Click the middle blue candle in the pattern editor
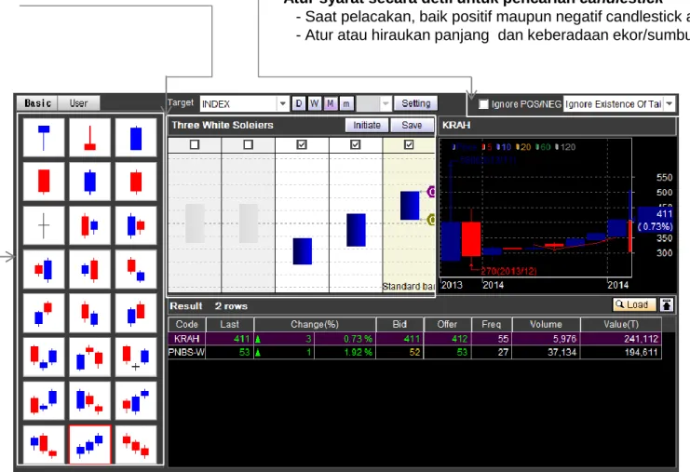The height and width of the screenshot is (472, 690). coord(356,230)
